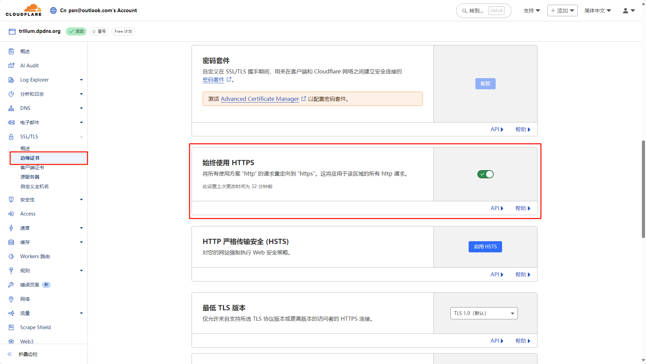This screenshot has width=646, height=364.
Task: Toggle the Always Use HTTPS switch
Action: [x=485, y=174]
